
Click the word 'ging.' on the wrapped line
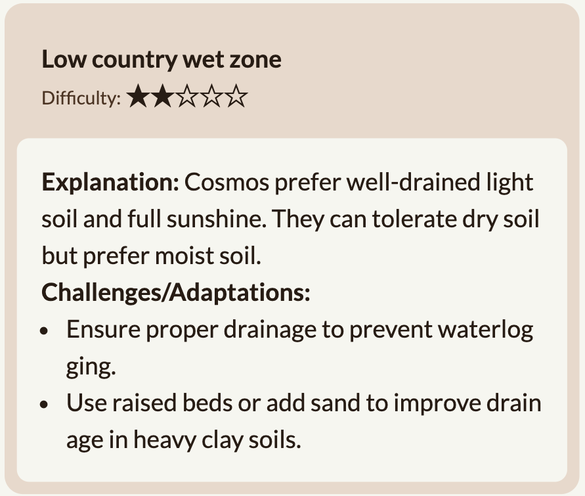[91, 367]
